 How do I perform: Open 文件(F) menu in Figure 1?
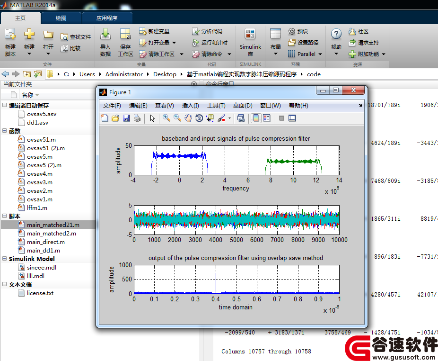click(112, 106)
